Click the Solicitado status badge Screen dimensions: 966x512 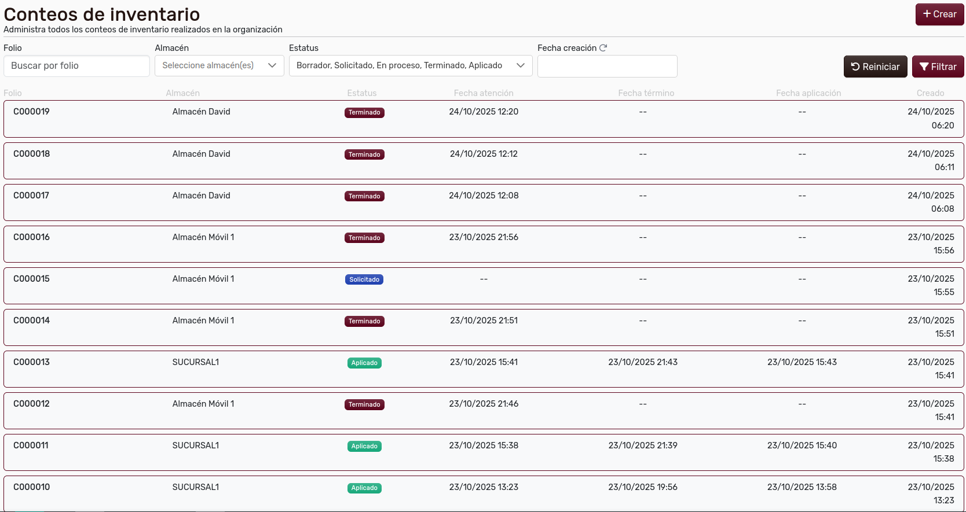pos(364,279)
